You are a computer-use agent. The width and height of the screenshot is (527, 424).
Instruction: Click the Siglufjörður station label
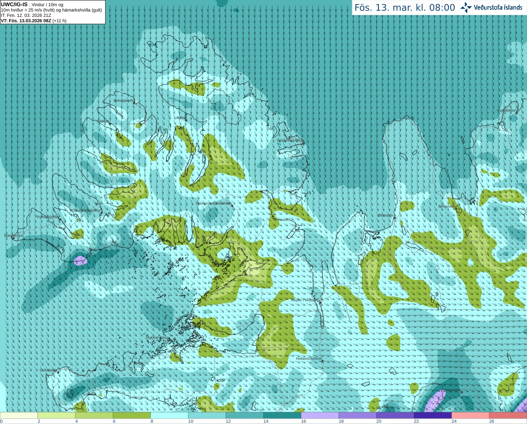click(507, 110)
